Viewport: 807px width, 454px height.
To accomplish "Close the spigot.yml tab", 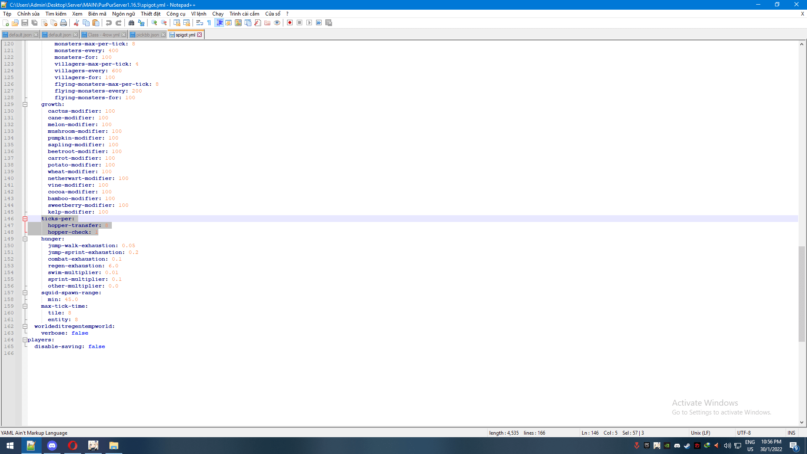I will [x=200, y=35].
